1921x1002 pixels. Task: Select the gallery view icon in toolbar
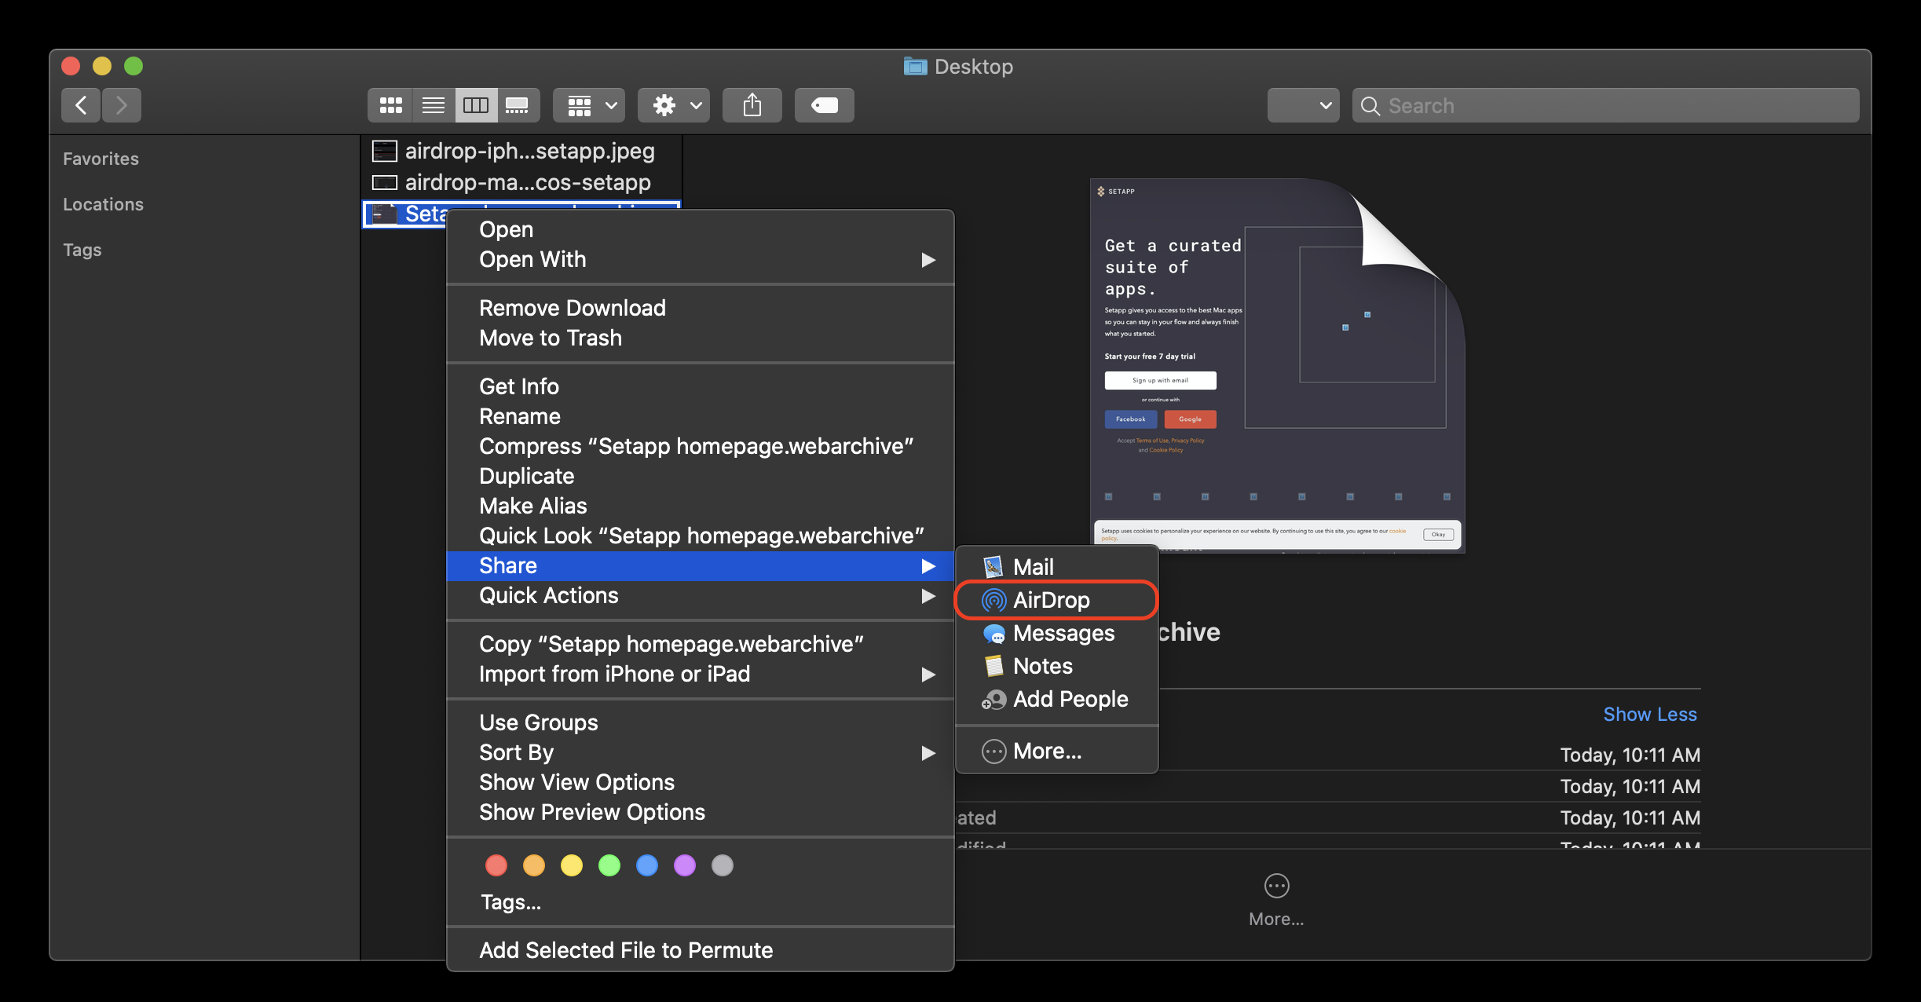[x=518, y=104]
